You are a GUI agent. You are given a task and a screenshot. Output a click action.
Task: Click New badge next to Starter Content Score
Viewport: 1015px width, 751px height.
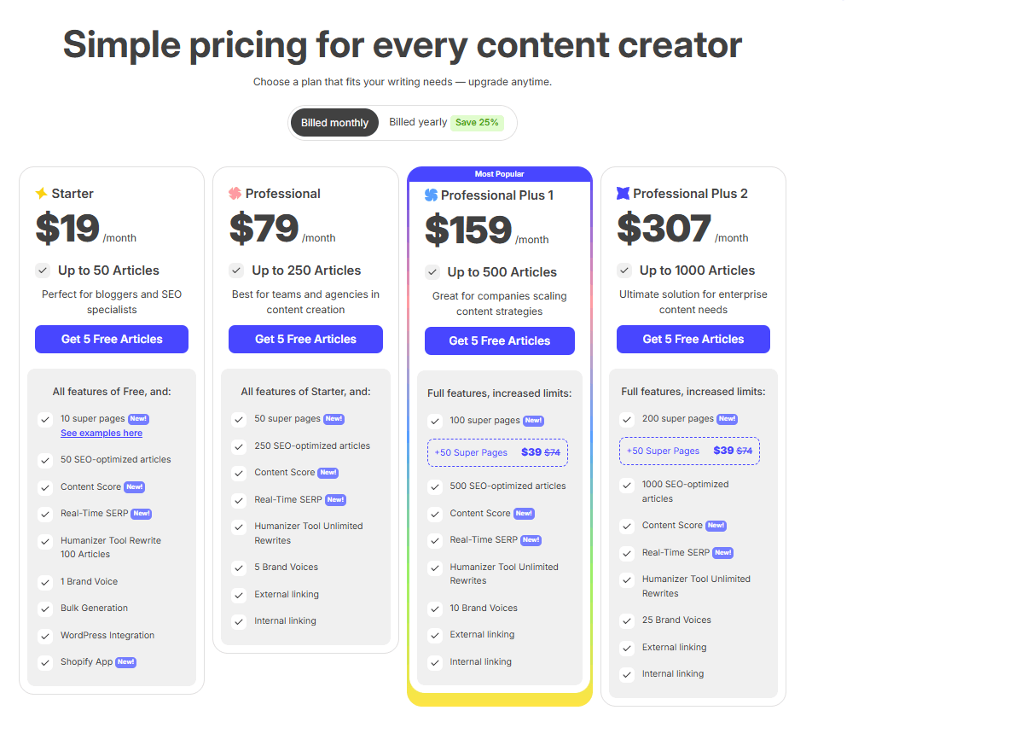(x=135, y=486)
